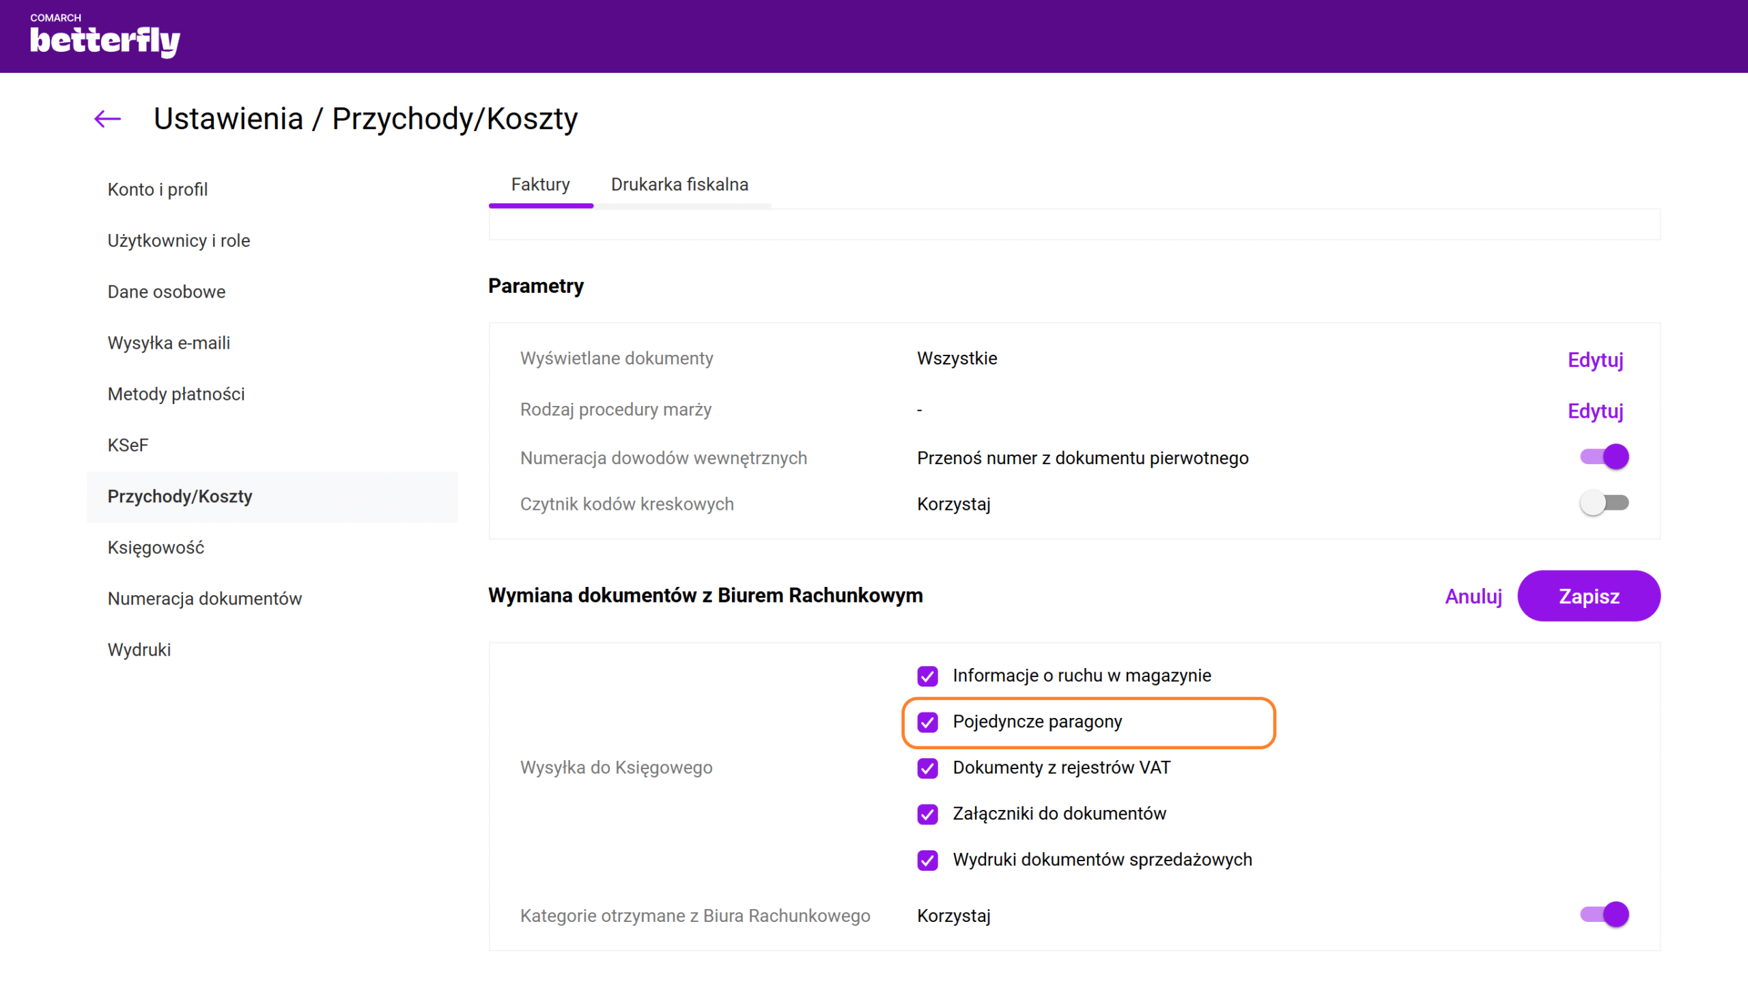This screenshot has height=982, width=1748.
Task: Uncheck the Pojedyncze paragony checkbox
Action: [x=927, y=722]
